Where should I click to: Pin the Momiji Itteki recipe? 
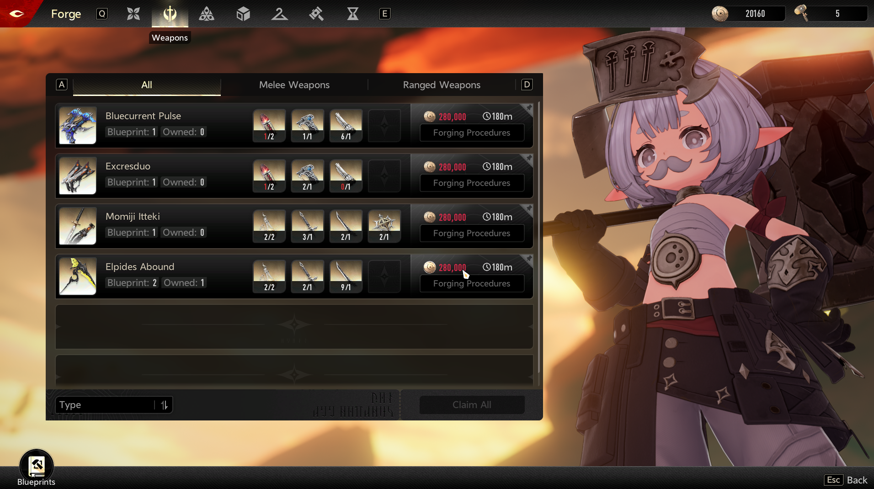coord(528,209)
